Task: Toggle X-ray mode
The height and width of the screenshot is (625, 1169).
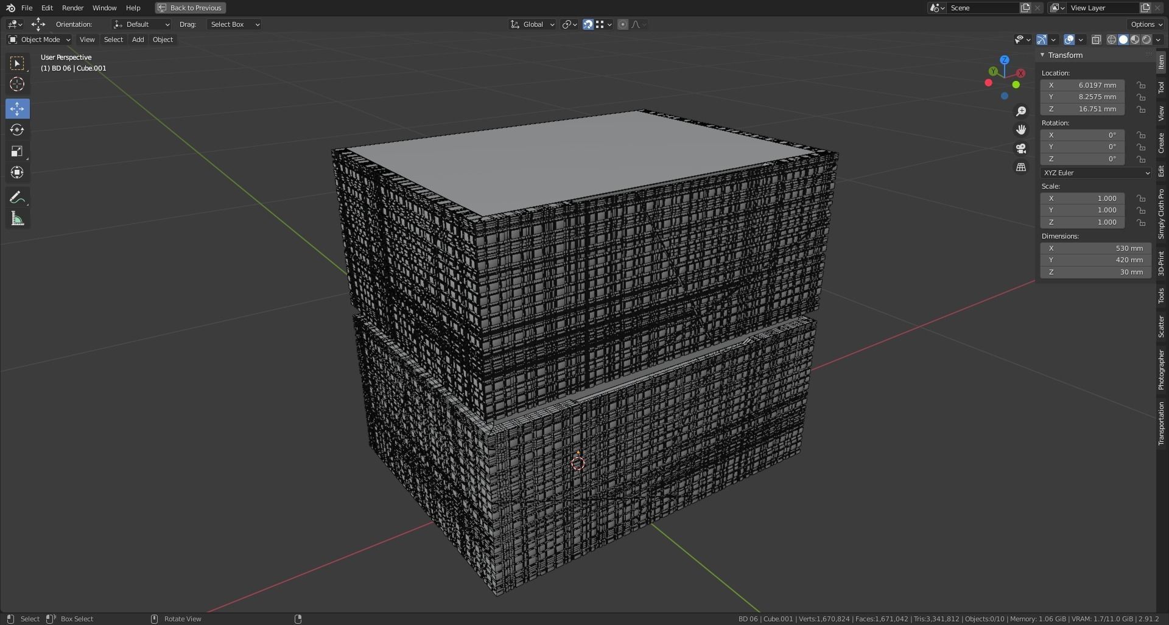Action: 1097,40
